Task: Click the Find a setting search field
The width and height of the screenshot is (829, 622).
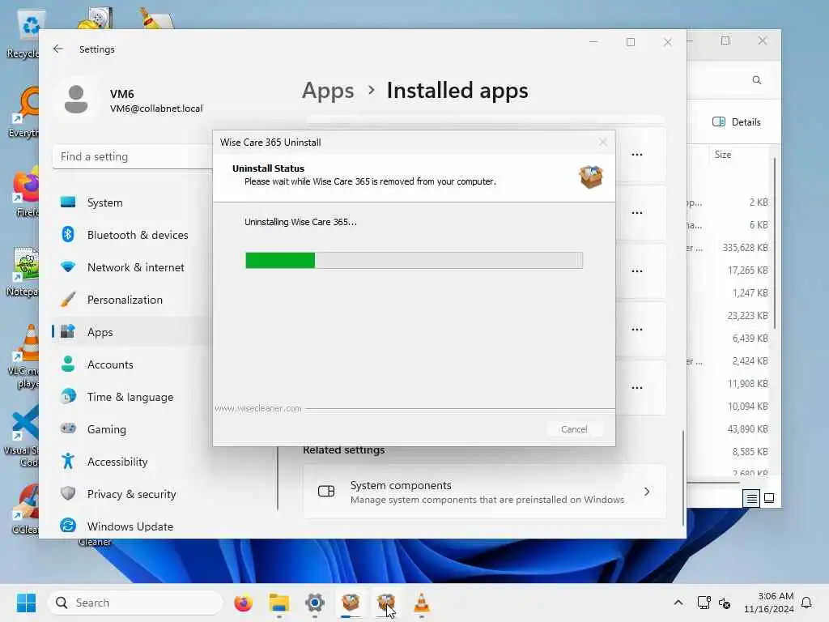Action: coord(132,156)
